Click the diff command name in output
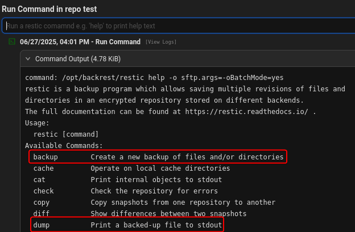The width and height of the screenshot is (355, 232). 42,214
